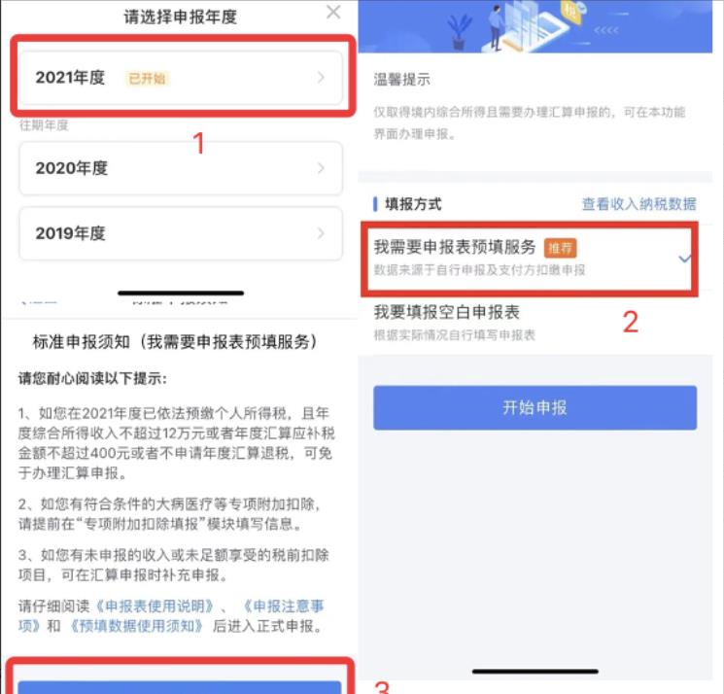Tap the orange 推荐 badge

click(560, 249)
